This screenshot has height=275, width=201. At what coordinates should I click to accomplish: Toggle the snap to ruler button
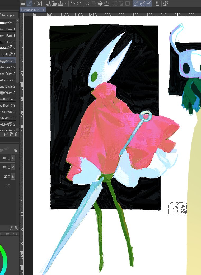136,3
